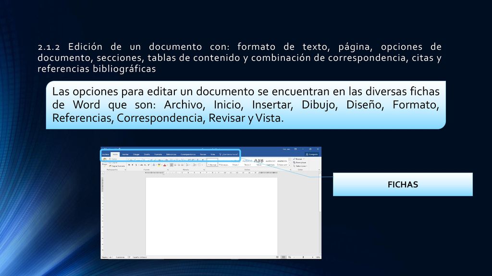Click the '¿Qué desea hacer?' search box
Viewport: 492px width, 276px height.
[x=229, y=154]
